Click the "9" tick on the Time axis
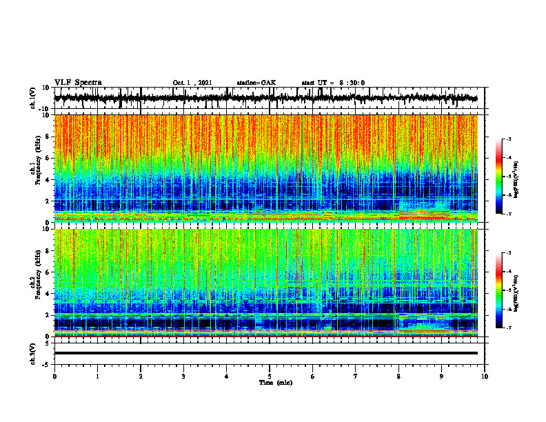This screenshot has width=546, height=422. (x=441, y=376)
